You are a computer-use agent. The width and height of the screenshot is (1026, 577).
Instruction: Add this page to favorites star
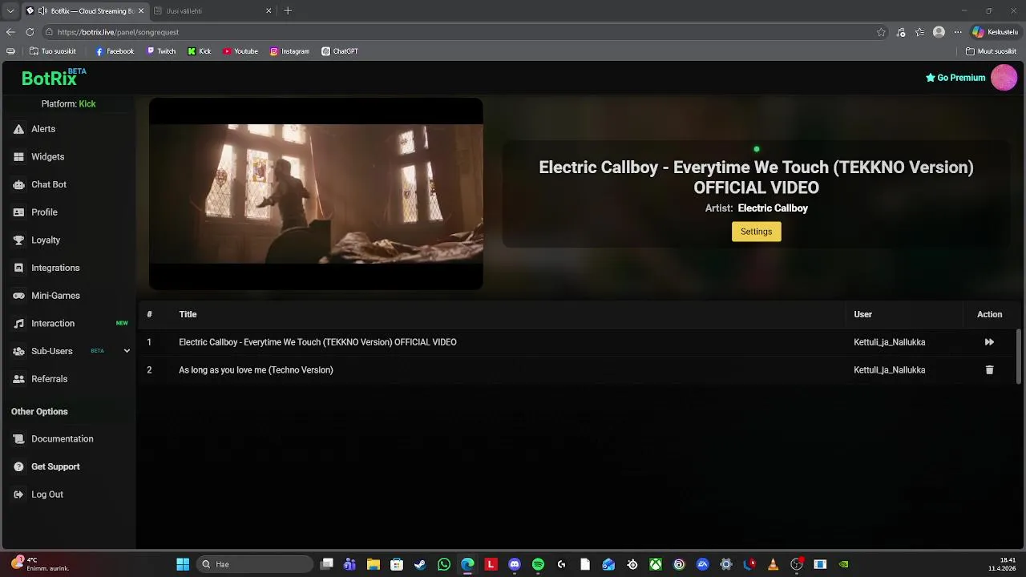pyautogui.click(x=881, y=32)
